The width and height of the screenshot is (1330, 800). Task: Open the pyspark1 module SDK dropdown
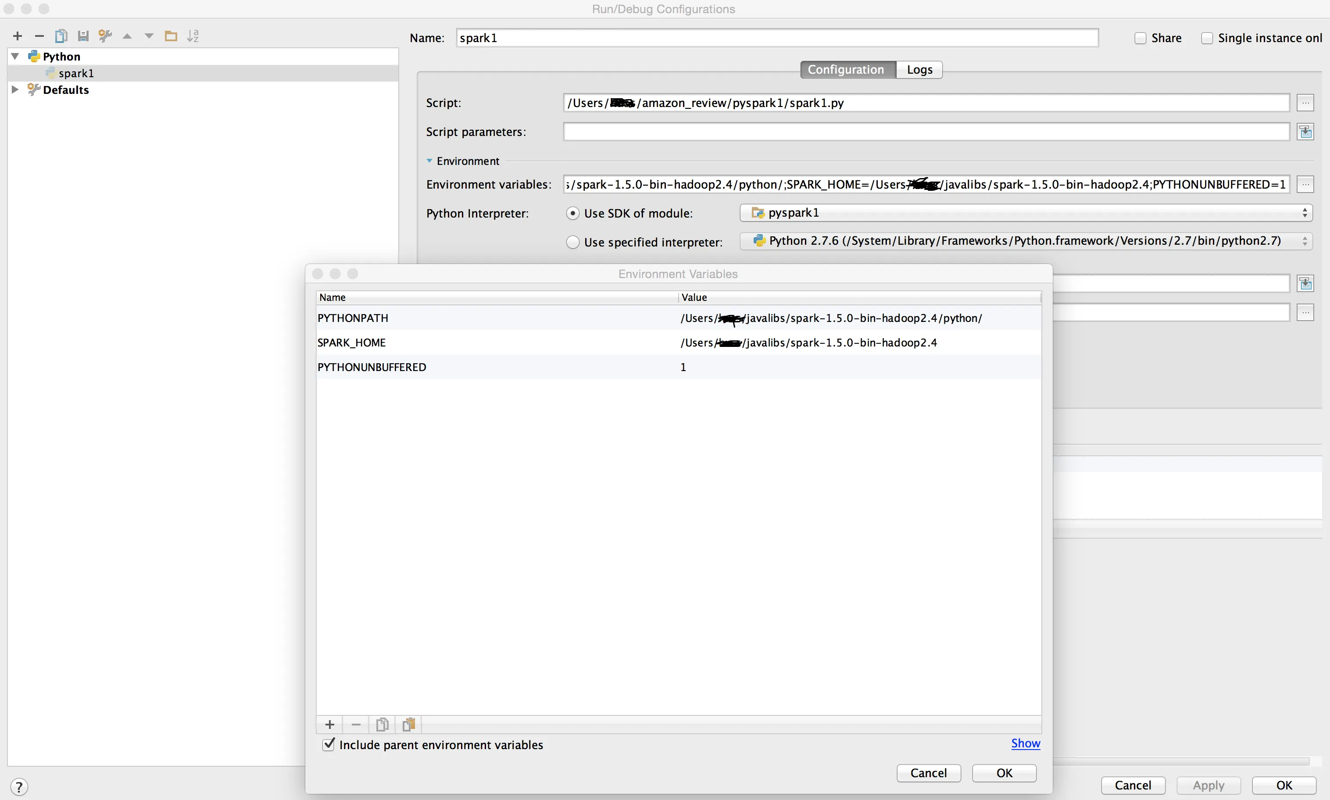pos(1026,213)
